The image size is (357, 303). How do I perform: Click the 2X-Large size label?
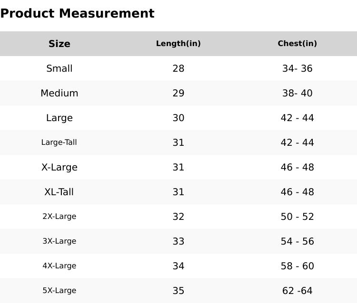click(x=59, y=217)
